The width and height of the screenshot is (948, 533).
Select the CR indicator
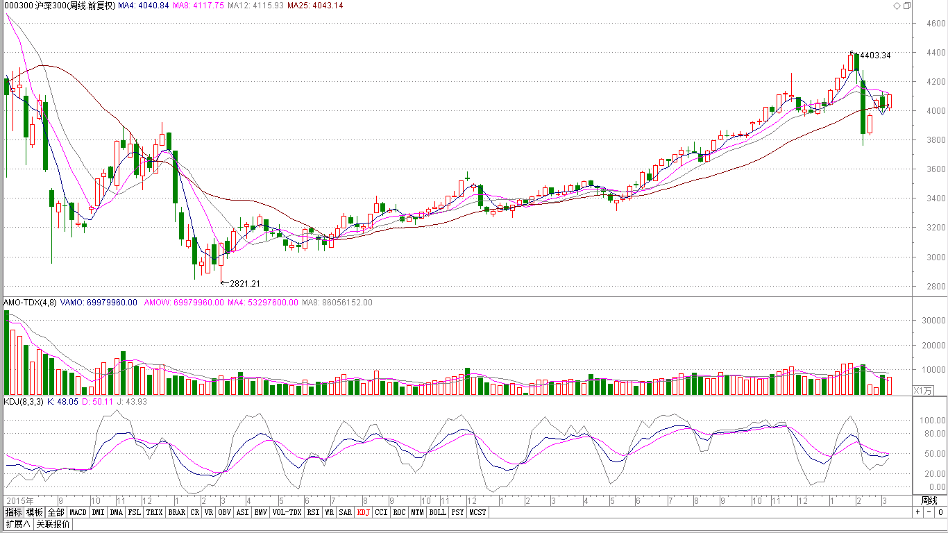click(195, 512)
